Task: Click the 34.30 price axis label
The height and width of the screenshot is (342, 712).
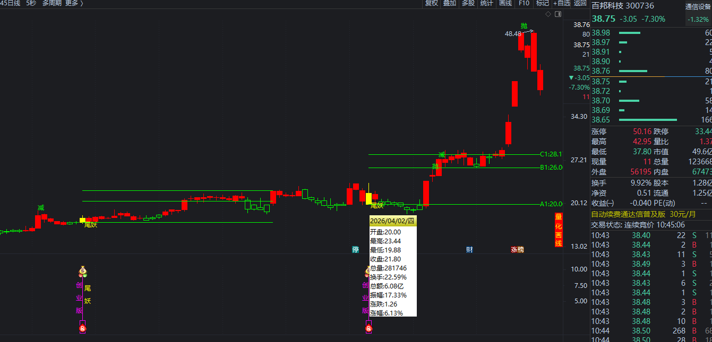Action: pyautogui.click(x=579, y=117)
